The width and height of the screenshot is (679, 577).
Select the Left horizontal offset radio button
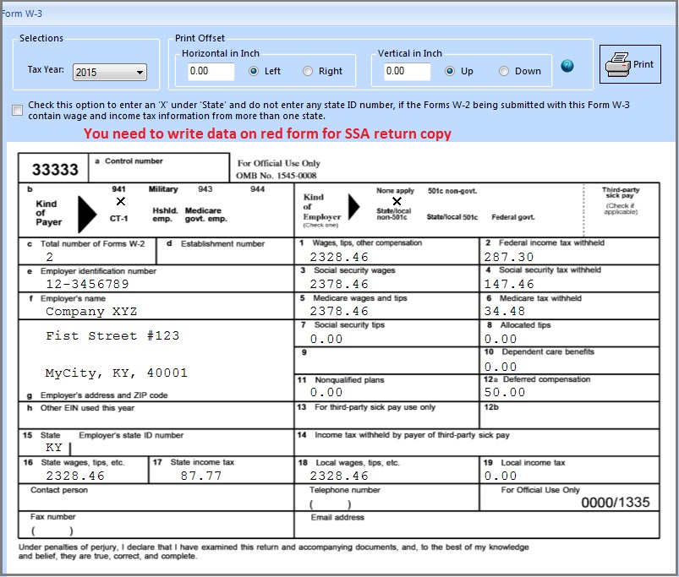click(254, 72)
